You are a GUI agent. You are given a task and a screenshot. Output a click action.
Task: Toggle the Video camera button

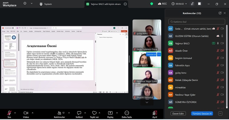[x=26, y=114]
